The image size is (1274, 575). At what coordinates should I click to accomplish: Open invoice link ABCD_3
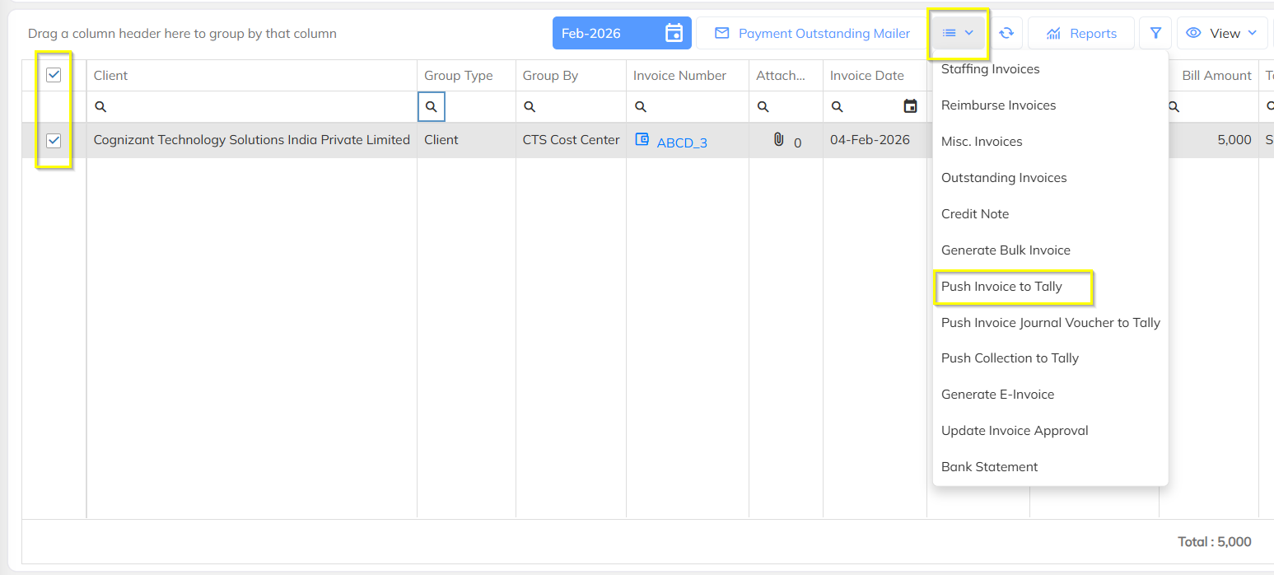coord(682,143)
